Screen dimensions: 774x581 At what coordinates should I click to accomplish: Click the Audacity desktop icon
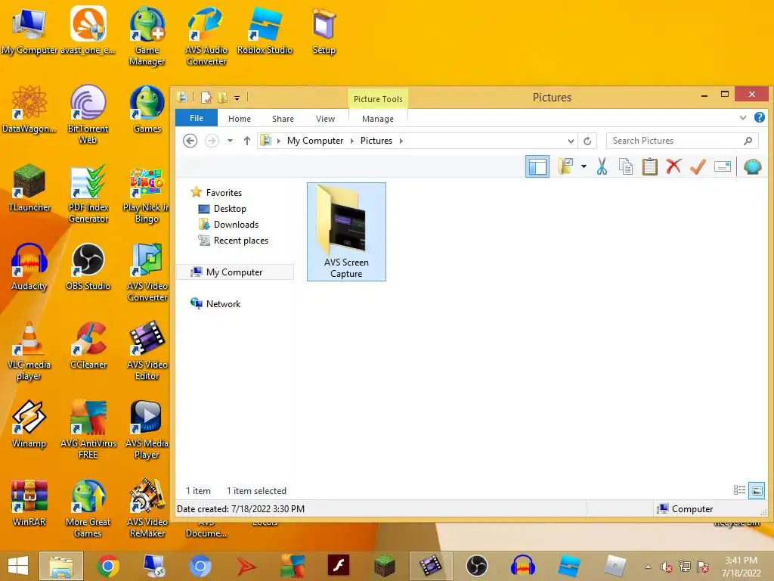[x=29, y=267]
